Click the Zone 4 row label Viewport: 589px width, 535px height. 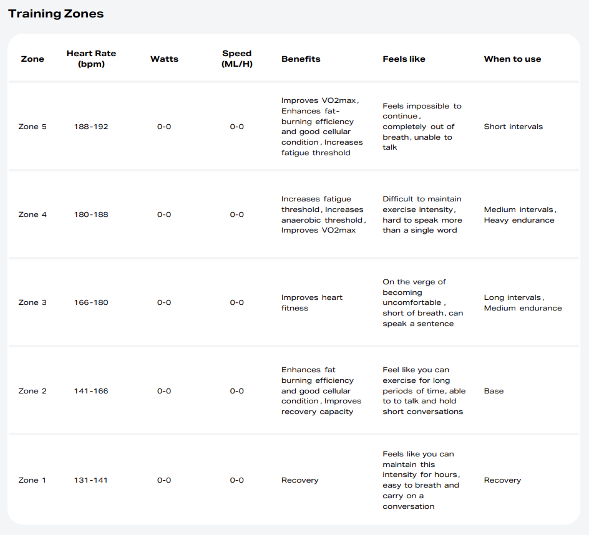tap(32, 214)
